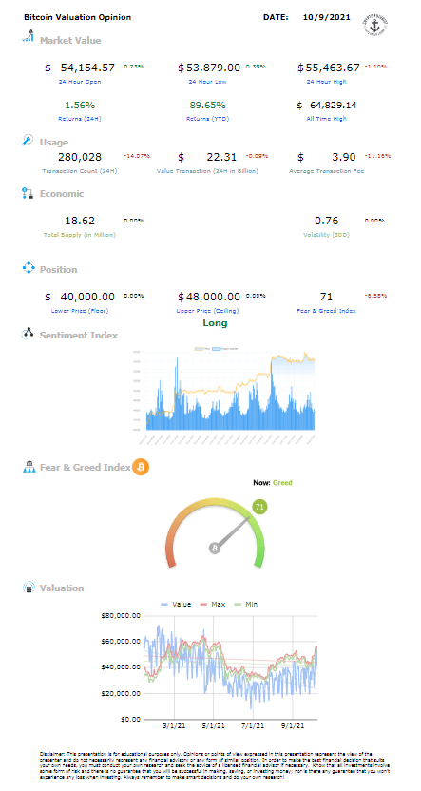Click the green 71 gauge value badge
The height and width of the screenshot is (791, 421).
pos(260,508)
